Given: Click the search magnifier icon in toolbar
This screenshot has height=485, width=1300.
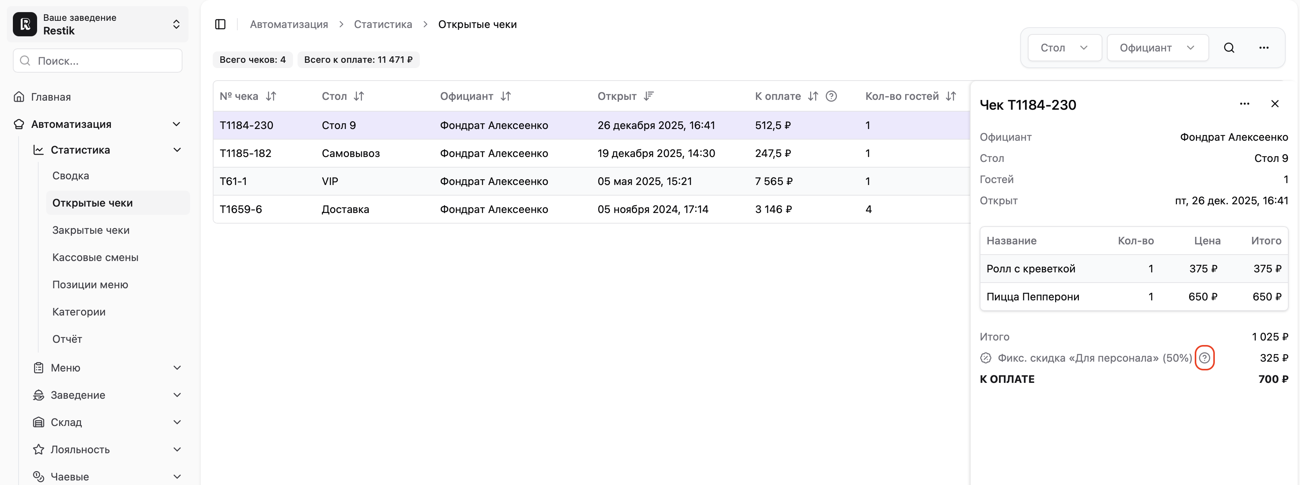Looking at the screenshot, I should 1229,48.
